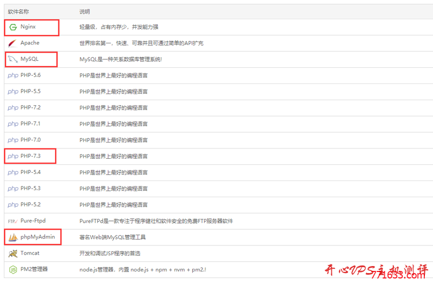Click the php icon beside PHP-5.3

(x=13, y=189)
